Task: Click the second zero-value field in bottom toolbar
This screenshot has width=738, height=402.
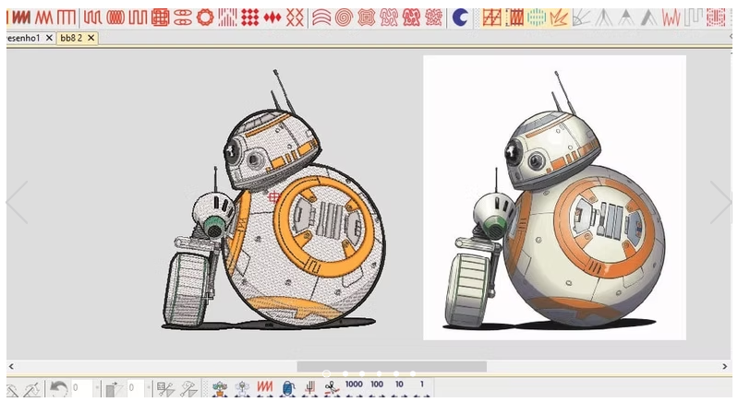Action: [x=136, y=388]
